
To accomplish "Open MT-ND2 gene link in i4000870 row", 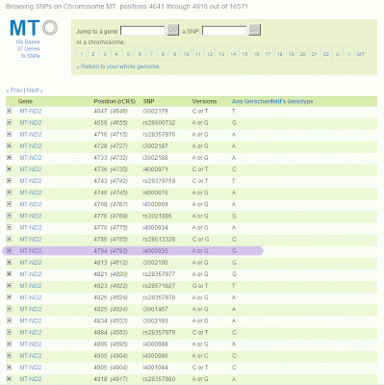I will [x=31, y=192].
